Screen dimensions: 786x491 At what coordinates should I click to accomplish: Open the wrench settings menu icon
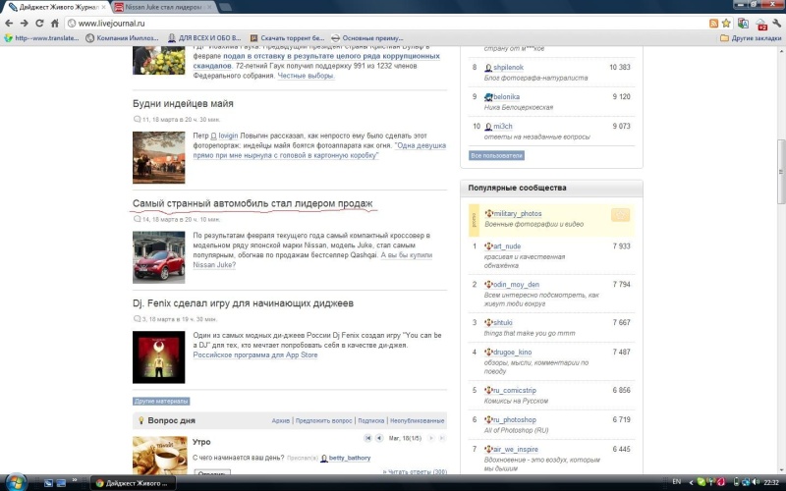click(x=777, y=23)
